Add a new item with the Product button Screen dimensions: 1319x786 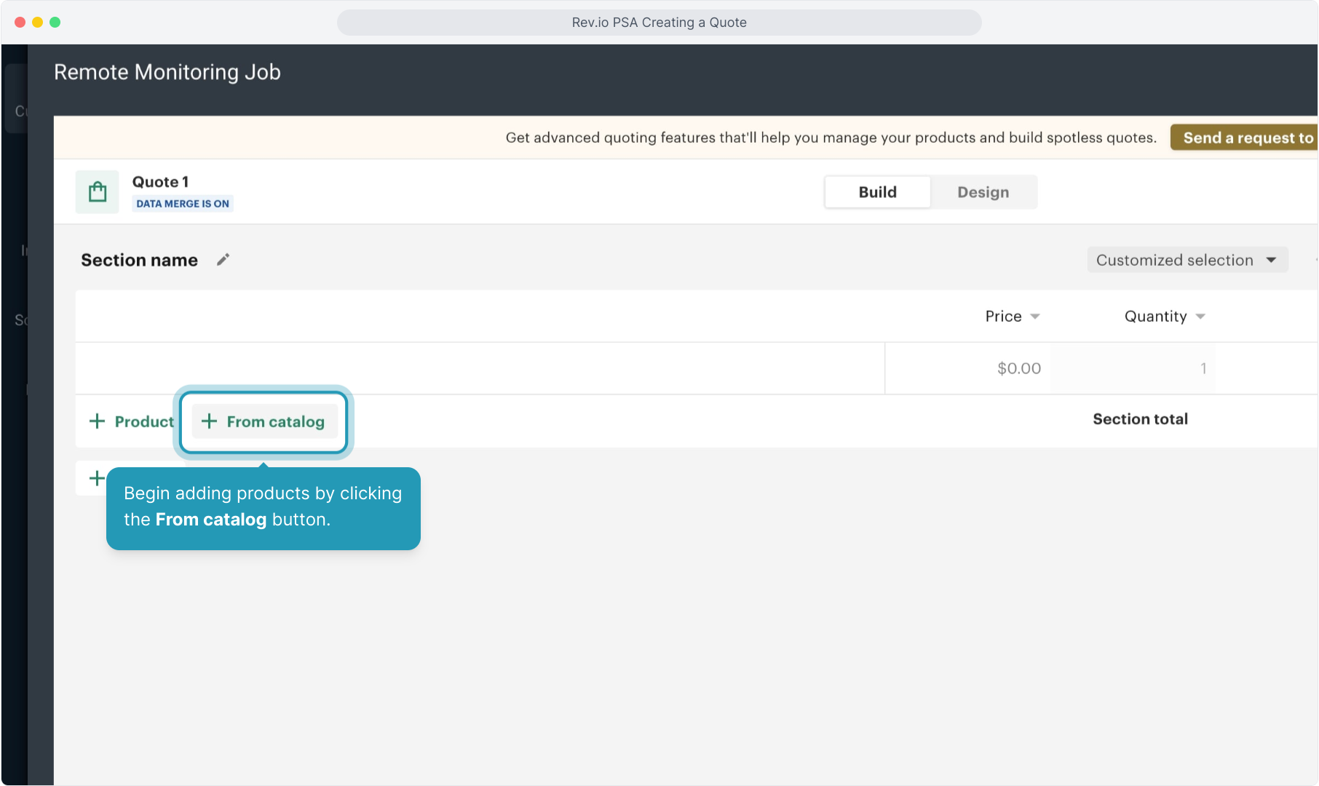tap(132, 421)
